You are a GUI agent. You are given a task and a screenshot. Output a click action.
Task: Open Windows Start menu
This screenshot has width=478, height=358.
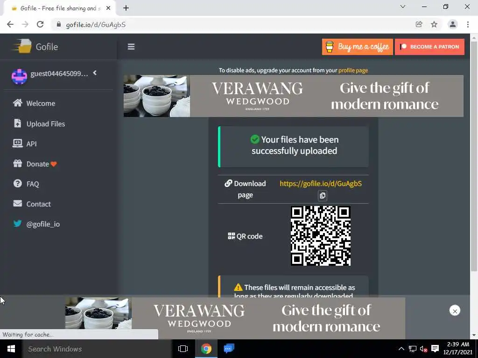(x=11, y=349)
